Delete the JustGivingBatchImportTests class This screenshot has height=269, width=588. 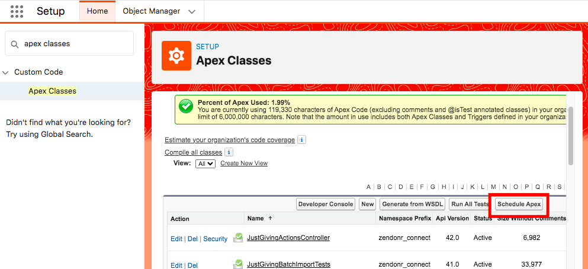[x=192, y=265]
